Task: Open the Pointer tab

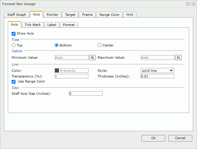Action: [x=52, y=15]
